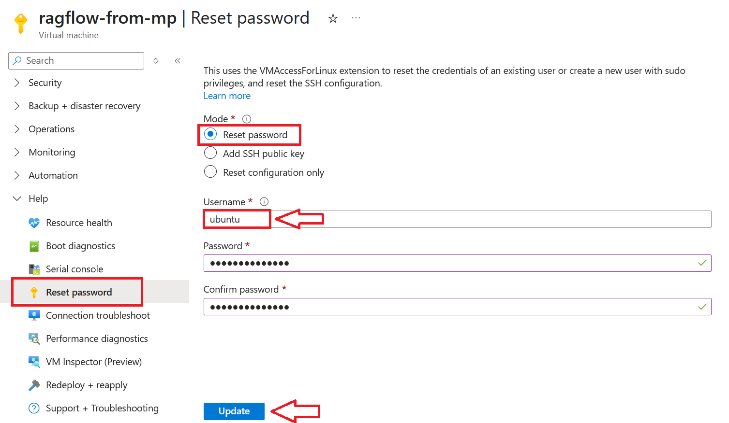
Task: Click the key icon beside the VM title
Action: [x=20, y=24]
